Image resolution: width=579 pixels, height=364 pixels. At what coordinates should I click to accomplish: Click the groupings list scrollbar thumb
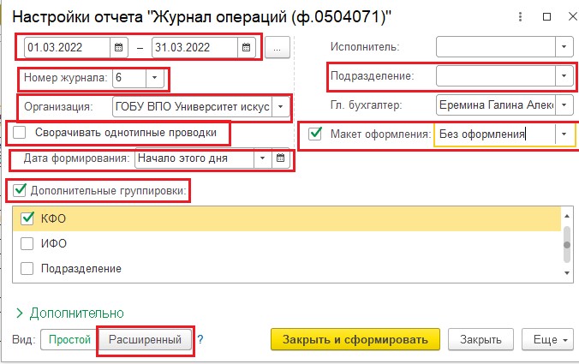point(567,244)
